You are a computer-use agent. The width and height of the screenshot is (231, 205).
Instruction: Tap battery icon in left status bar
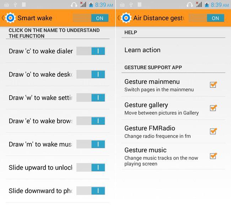tap(91, 5)
